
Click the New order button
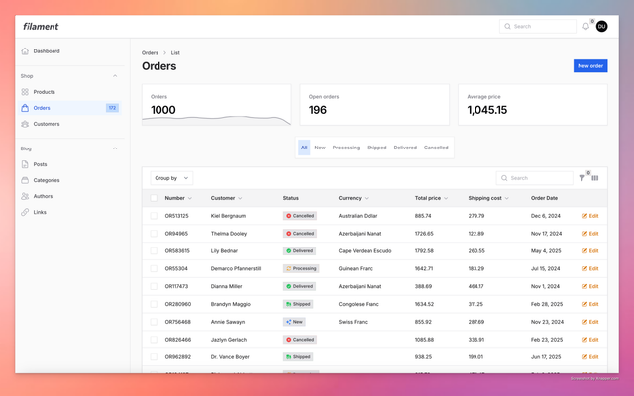point(590,66)
